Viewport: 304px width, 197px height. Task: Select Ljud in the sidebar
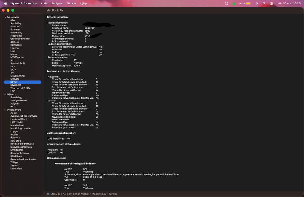point(13,51)
